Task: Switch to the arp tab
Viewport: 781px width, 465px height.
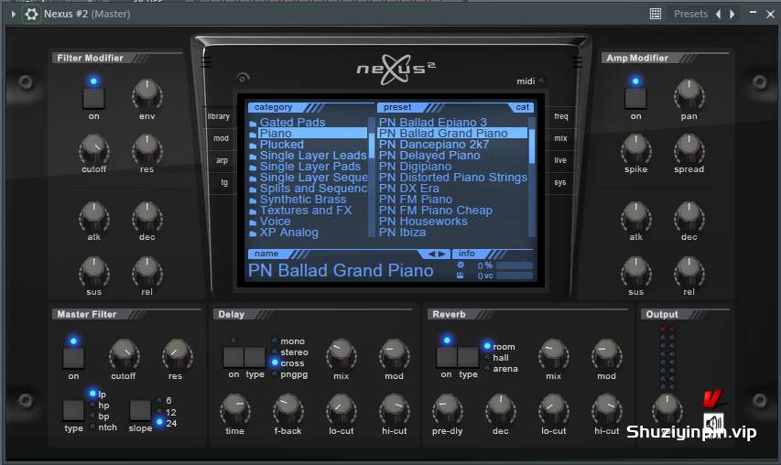Action: coord(222,160)
